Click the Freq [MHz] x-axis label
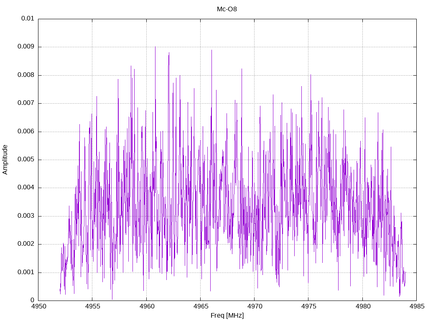This screenshot has height=321, width=428. click(227, 316)
